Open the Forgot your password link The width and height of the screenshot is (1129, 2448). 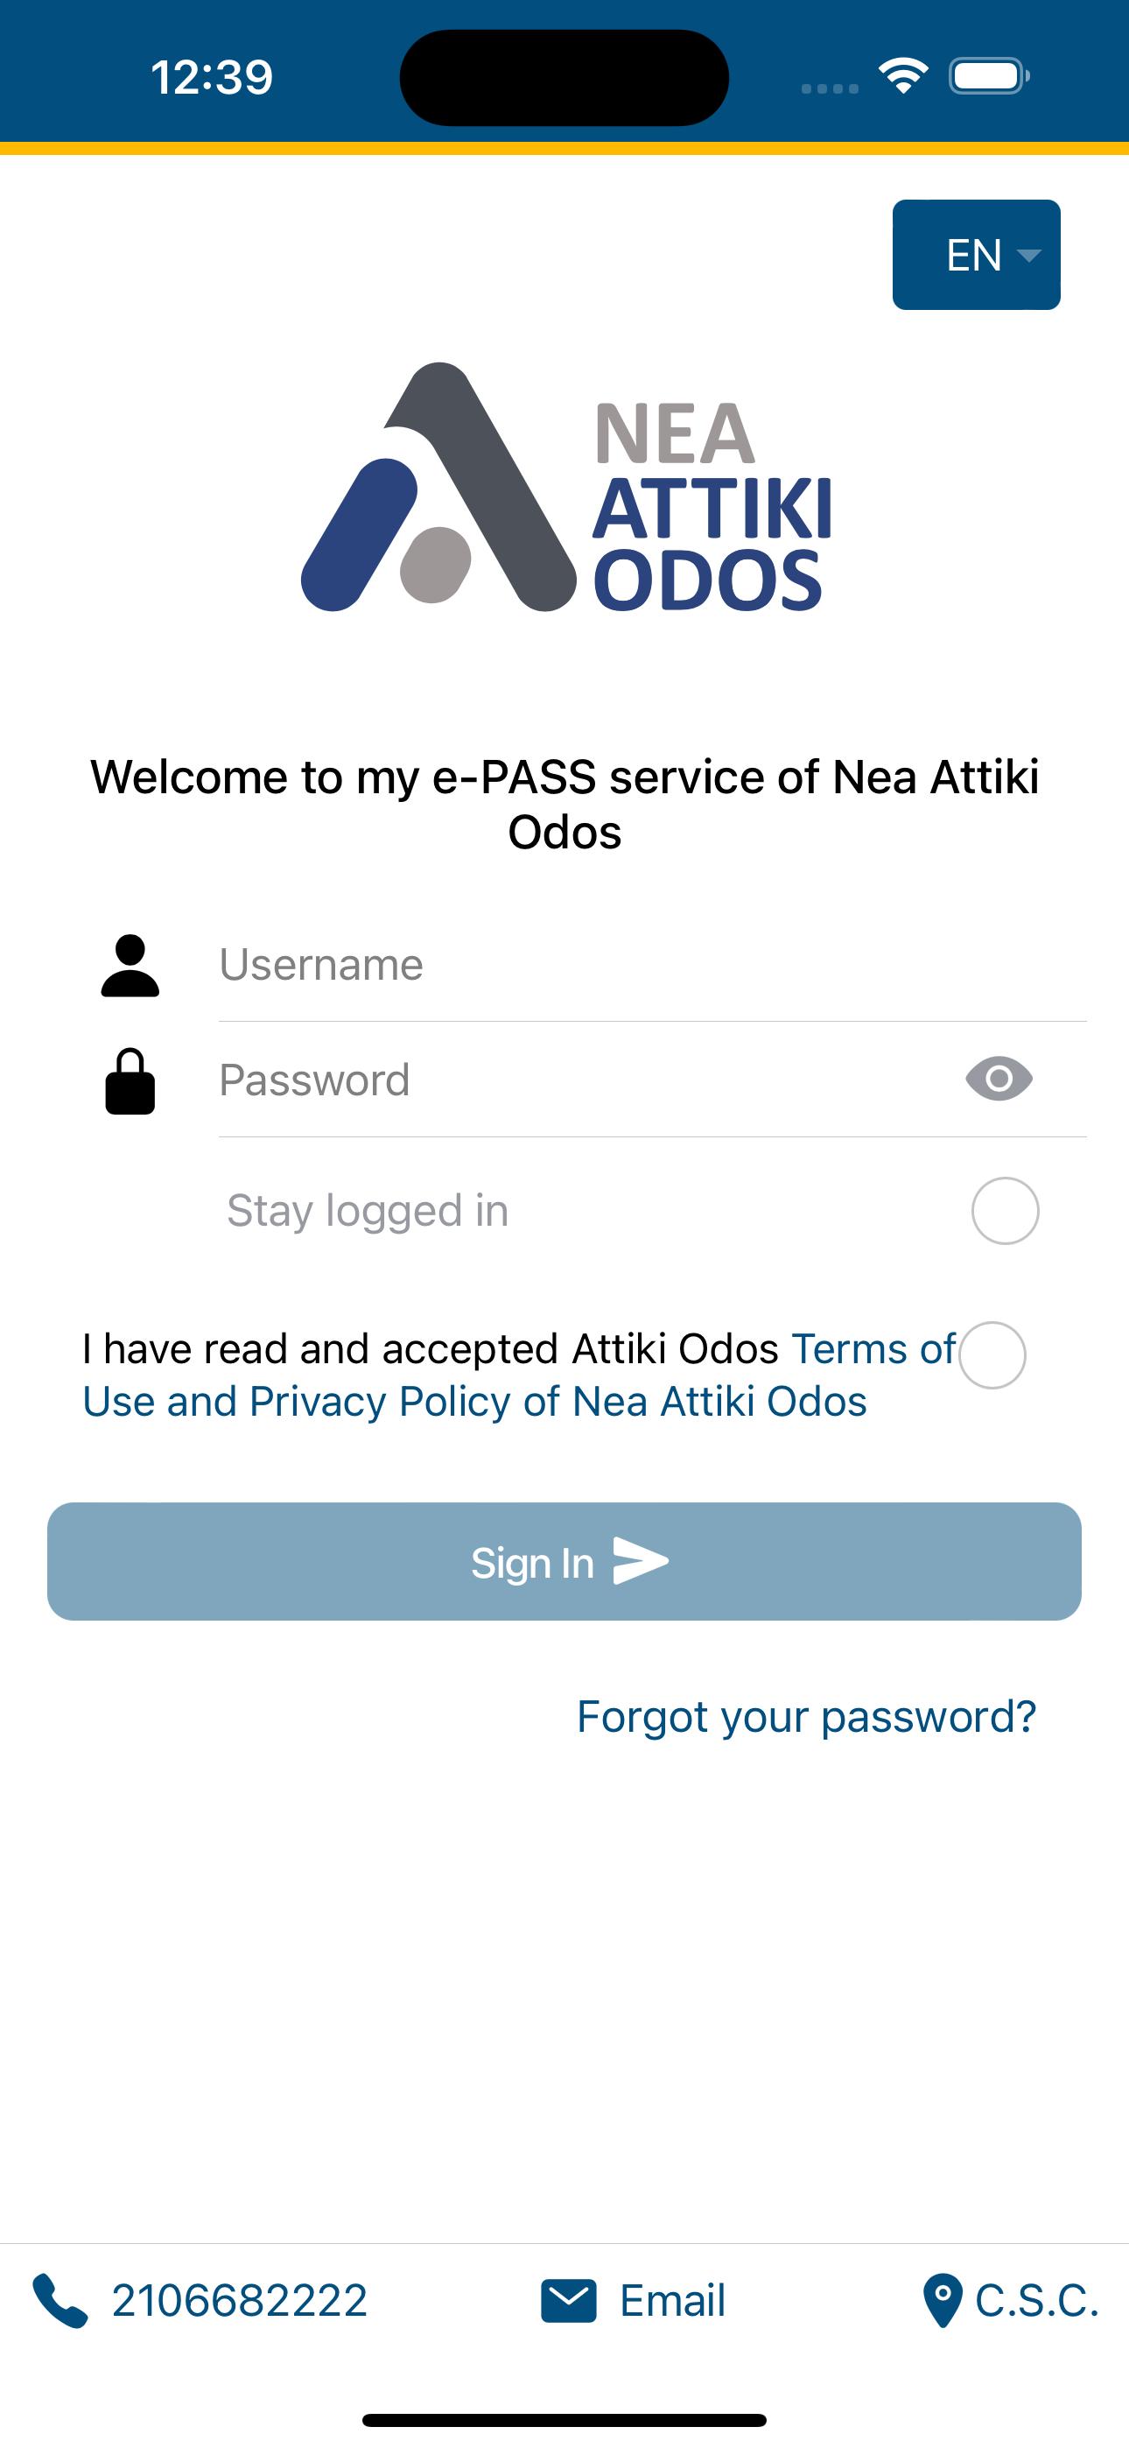806,1716
